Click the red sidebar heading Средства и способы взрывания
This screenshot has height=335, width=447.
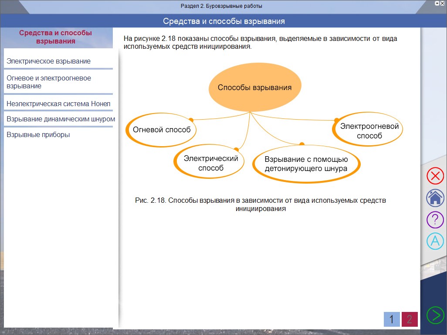(x=56, y=37)
